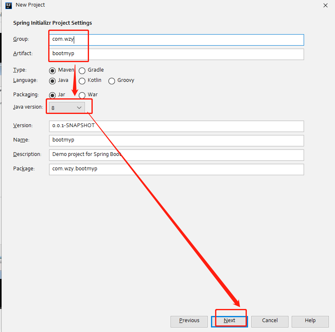This screenshot has width=335, height=332.
Task: Click the Version: label
Action: (x=23, y=125)
